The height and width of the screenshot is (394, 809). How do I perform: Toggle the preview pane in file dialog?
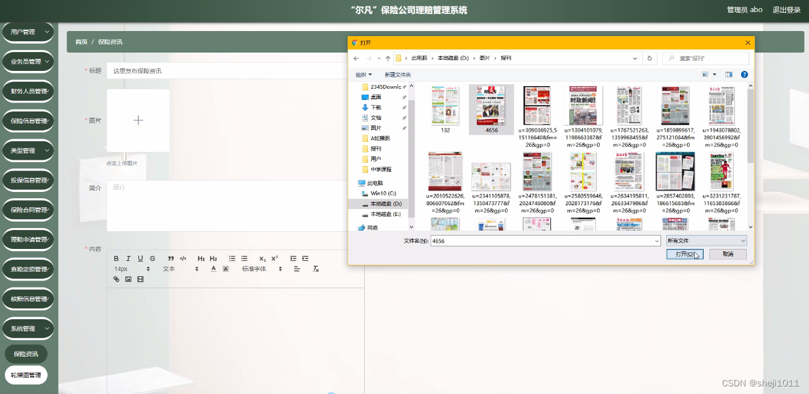coord(729,75)
